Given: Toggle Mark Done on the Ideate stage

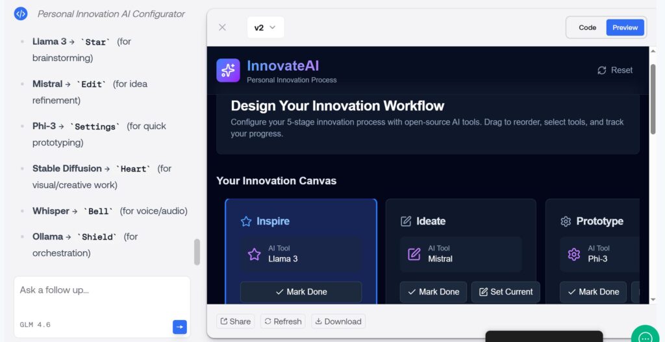Looking at the screenshot, I should click(433, 292).
